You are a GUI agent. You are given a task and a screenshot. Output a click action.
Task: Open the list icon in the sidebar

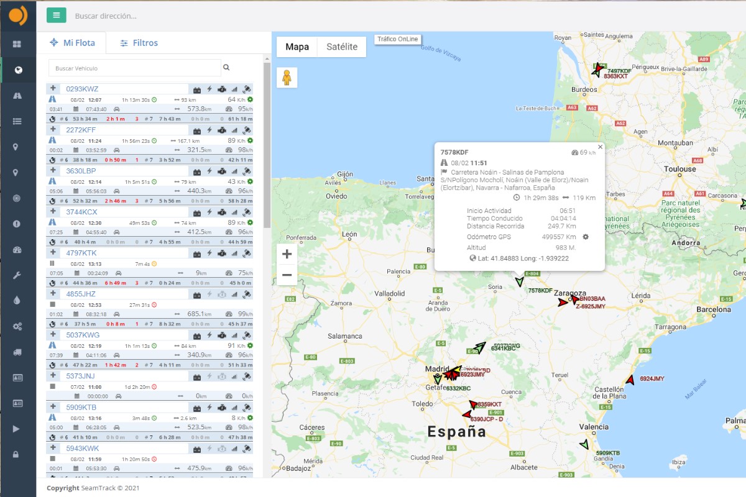point(17,121)
